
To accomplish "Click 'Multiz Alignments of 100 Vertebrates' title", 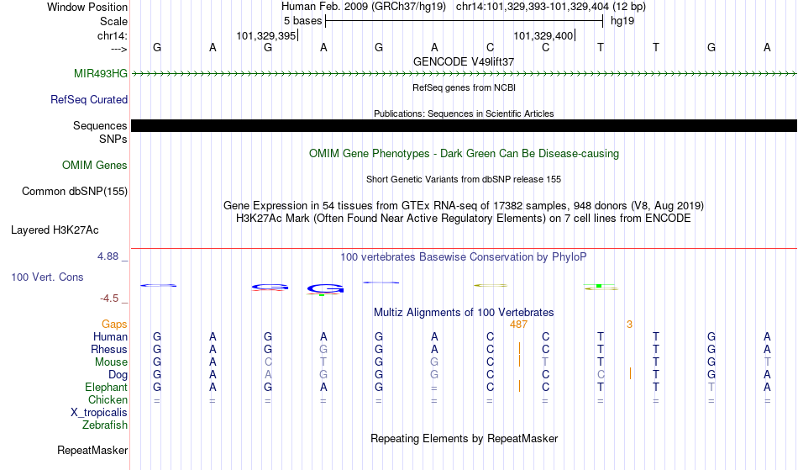I will coord(464,312).
